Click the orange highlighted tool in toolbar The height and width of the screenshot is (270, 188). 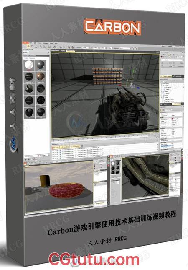28,46
